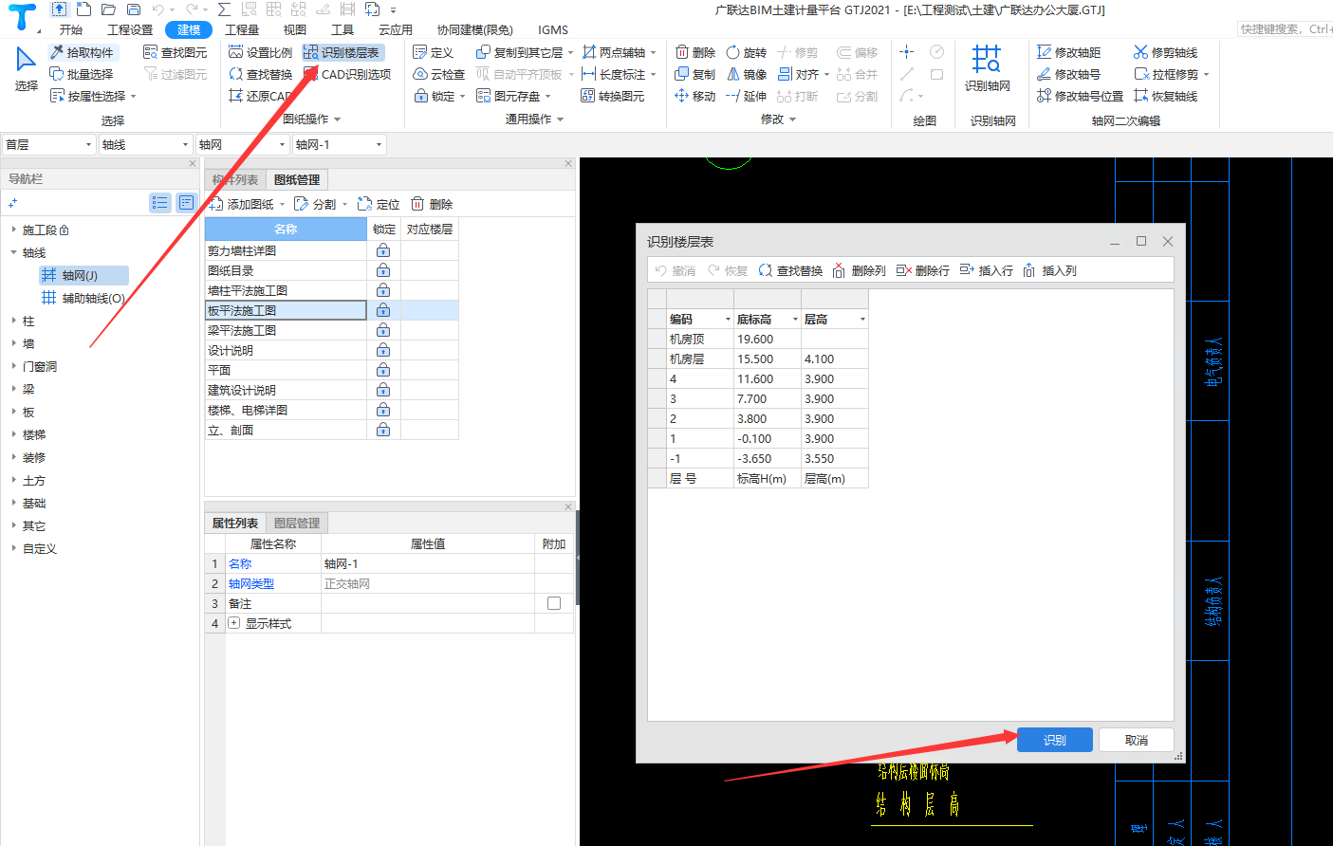Screen dimensions: 1333x846
Task: Click the 快捷键搜索 search field
Action: (x=1285, y=29)
